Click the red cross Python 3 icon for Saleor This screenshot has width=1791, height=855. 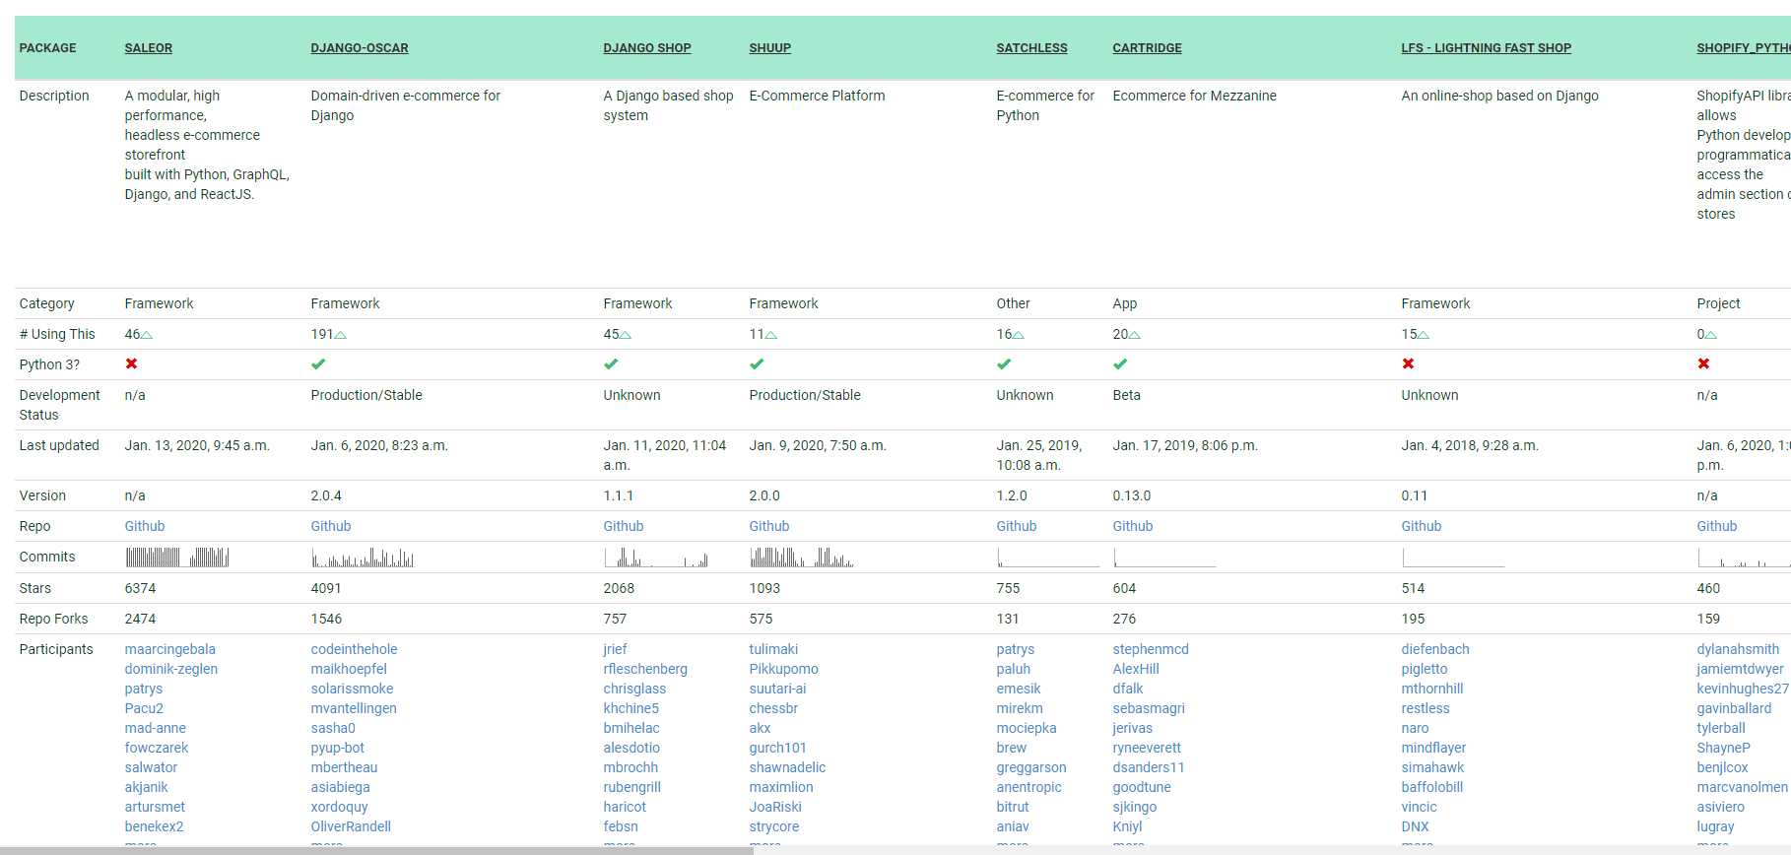click(131, 363)
